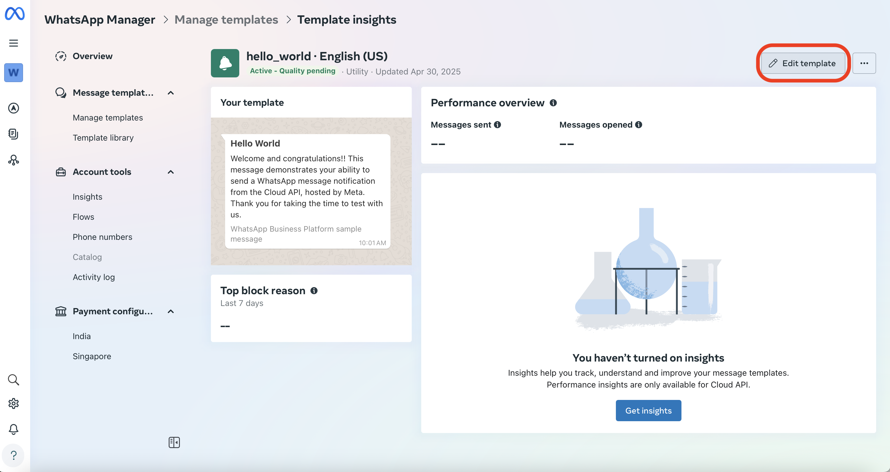Click the green template bell icon
Screen dimensions: 890x472
pyautogui.click(x=225, y=63)
